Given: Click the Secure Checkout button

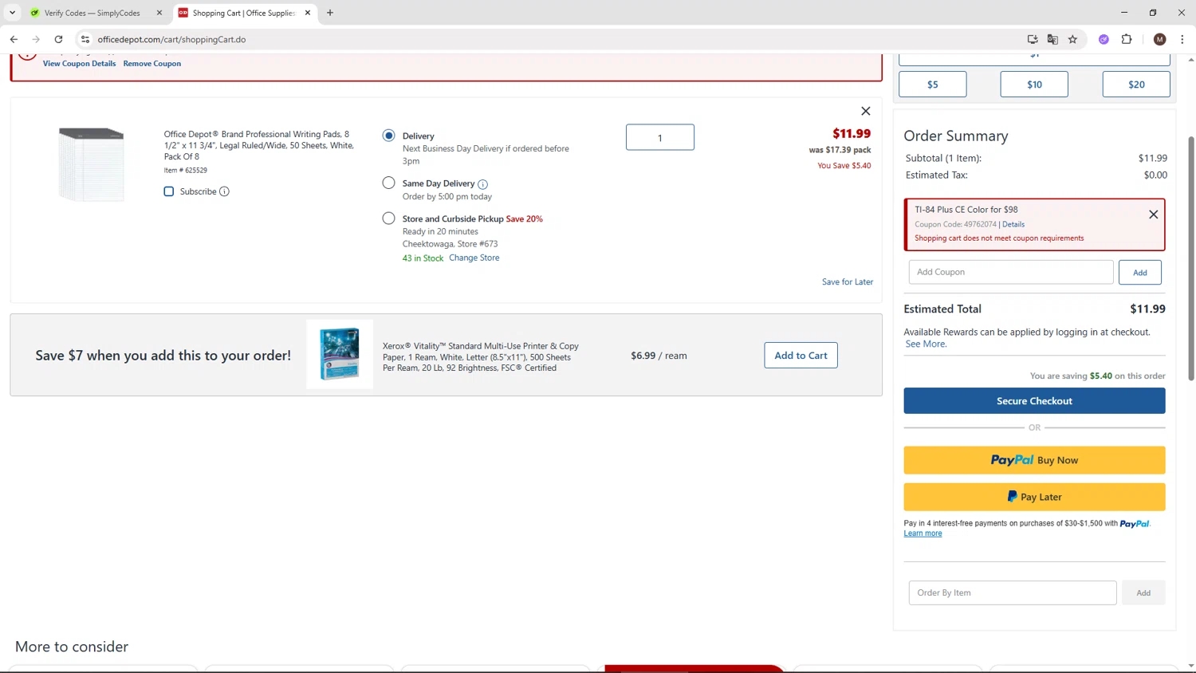Looking at the screenshot, I should (1034, 400).
